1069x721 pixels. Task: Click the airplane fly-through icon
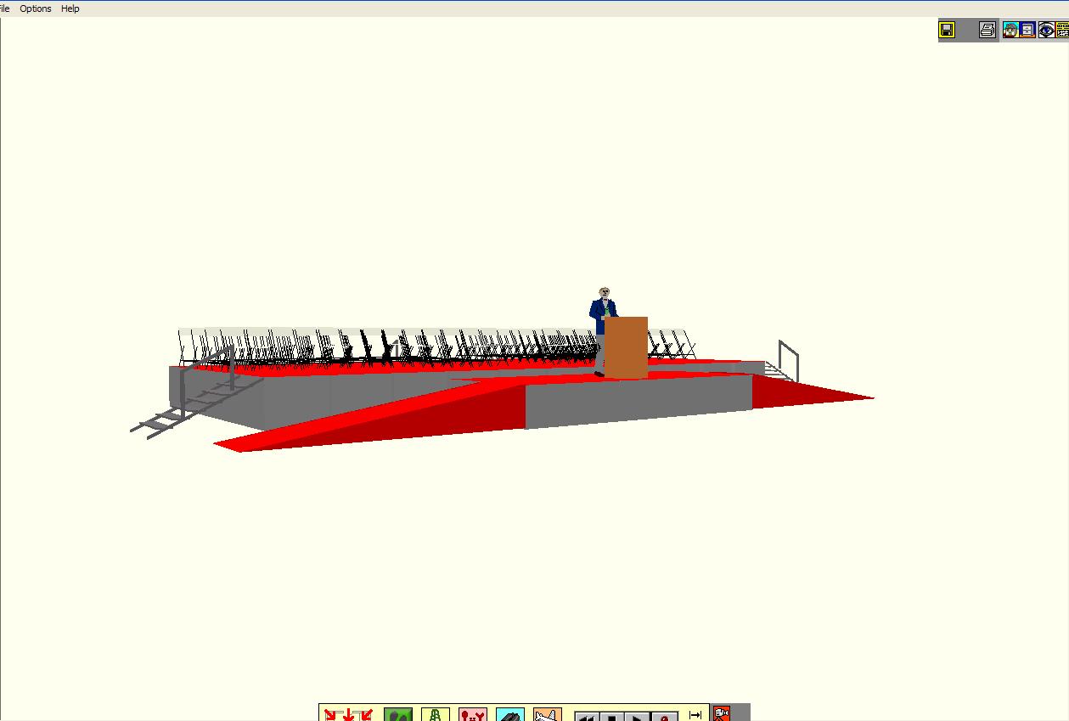click(548, 714)
